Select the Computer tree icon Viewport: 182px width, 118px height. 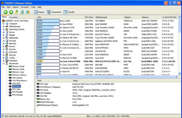click(x=7, y=24)
